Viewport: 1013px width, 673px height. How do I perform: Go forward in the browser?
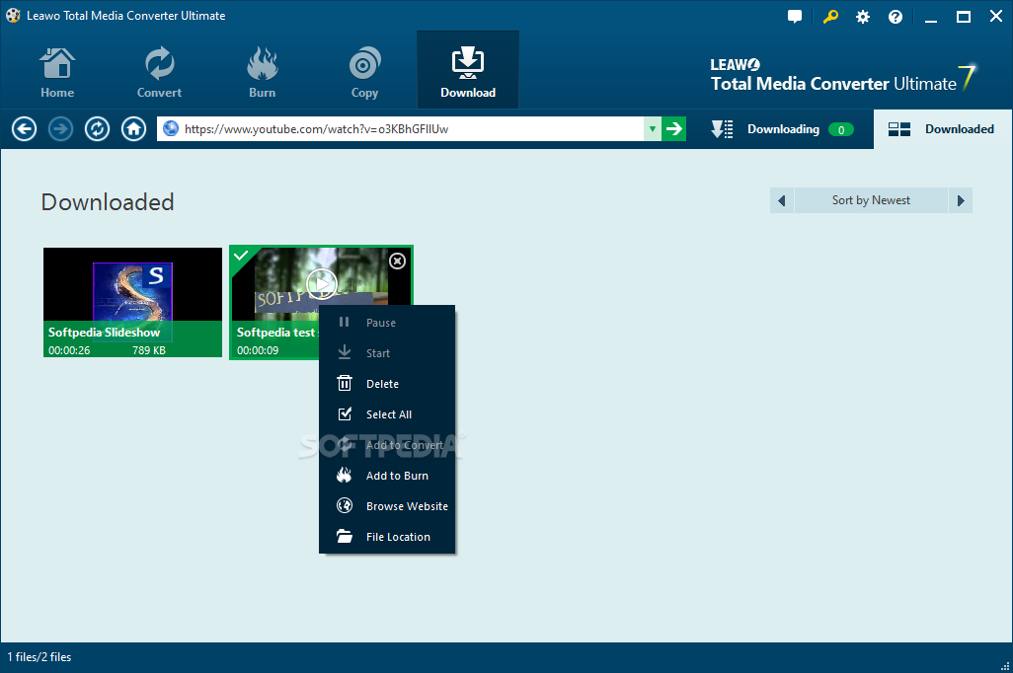point(61,129)
